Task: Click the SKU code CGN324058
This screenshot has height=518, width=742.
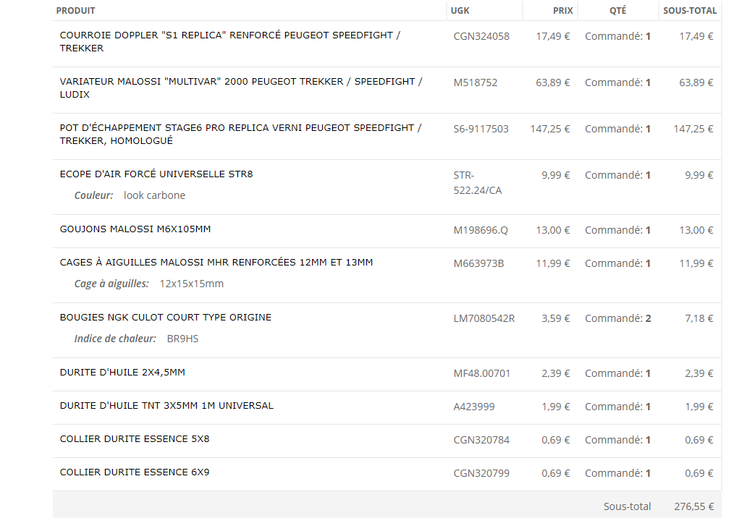Action: coord(481,36)
